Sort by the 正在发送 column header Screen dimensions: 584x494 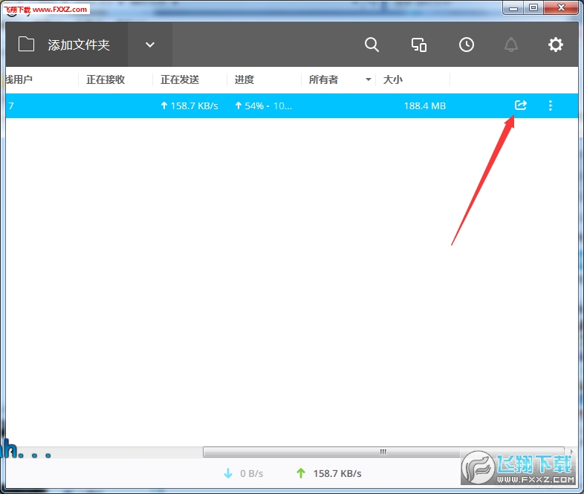point(180,79)
